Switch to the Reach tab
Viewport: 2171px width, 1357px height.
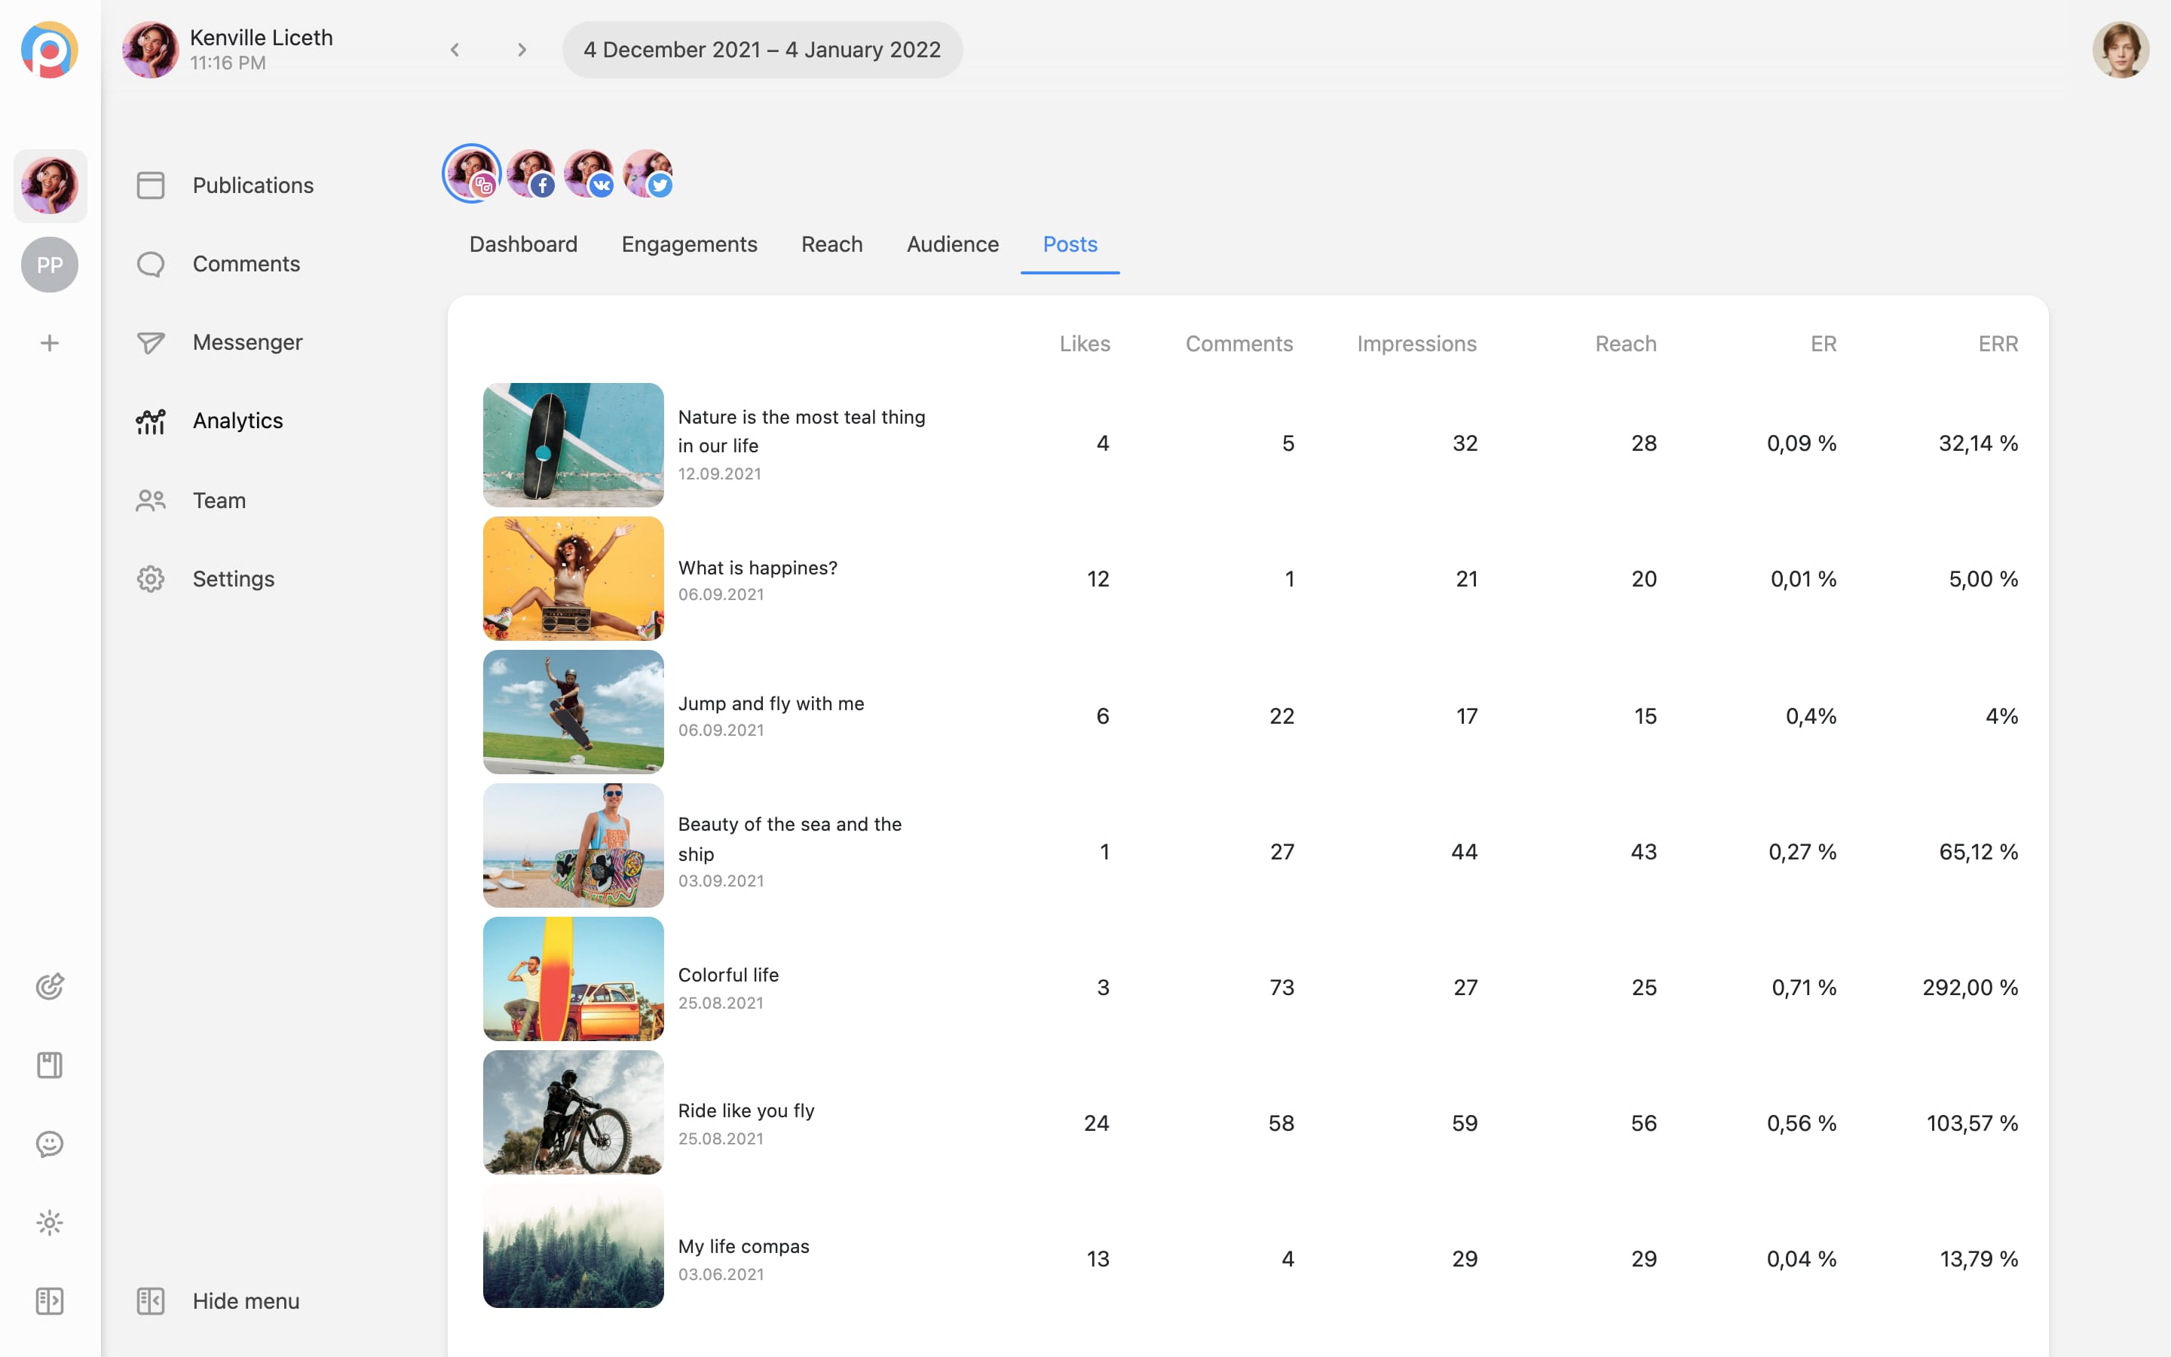pyautogui.click(x=831, y=244)
